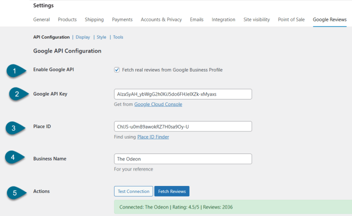Open the General settings tab
Screen dimensions: 352x216
point(41,19)
